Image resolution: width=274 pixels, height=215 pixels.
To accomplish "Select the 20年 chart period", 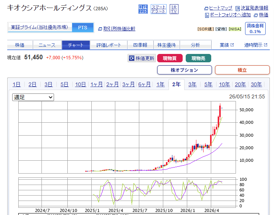I will (x=240, y=84).
